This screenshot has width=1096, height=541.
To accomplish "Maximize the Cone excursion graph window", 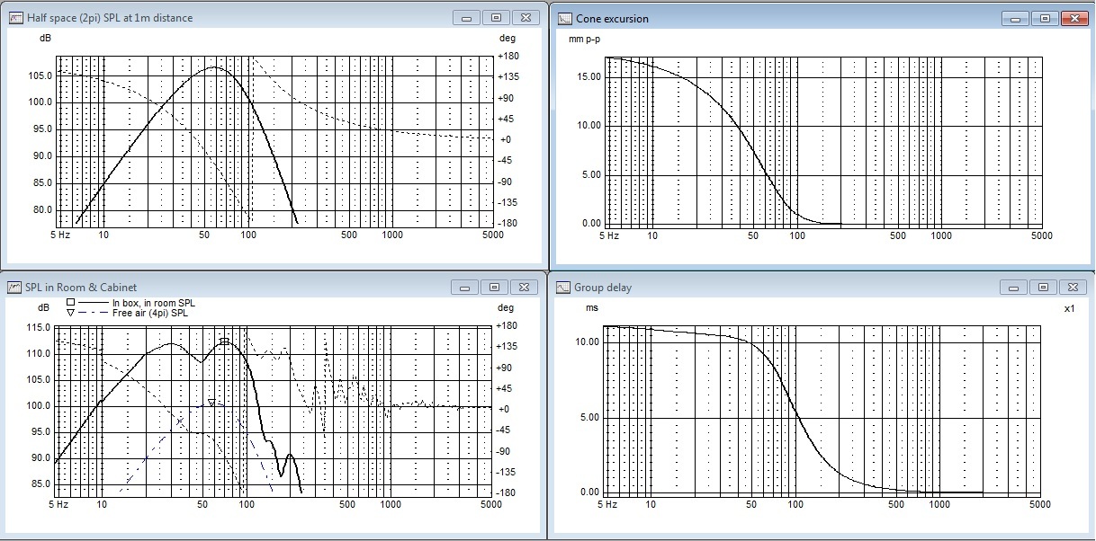I will point(1044,17).
